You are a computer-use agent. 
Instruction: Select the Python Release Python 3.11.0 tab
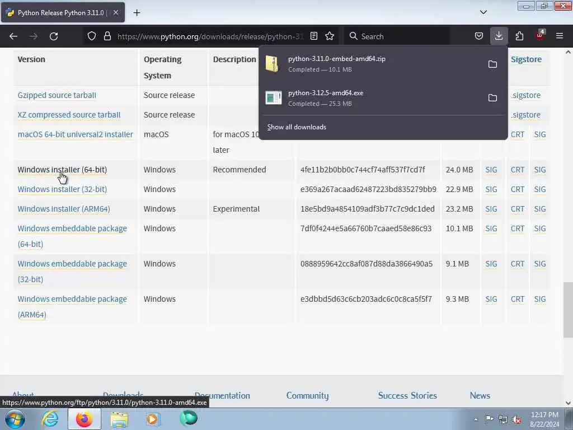point(63,12)
